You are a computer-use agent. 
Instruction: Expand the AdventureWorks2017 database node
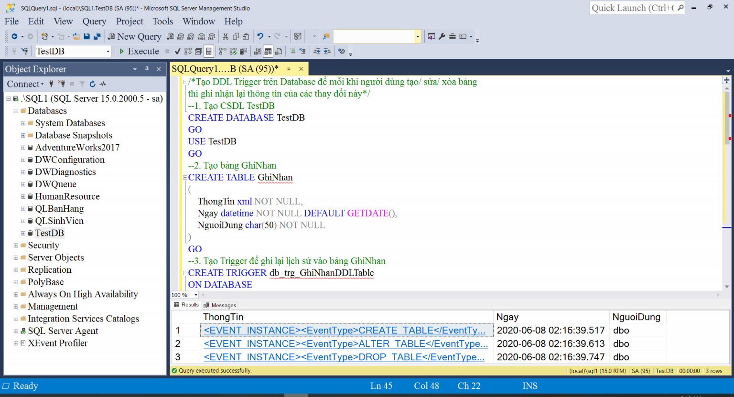(23, 148)
